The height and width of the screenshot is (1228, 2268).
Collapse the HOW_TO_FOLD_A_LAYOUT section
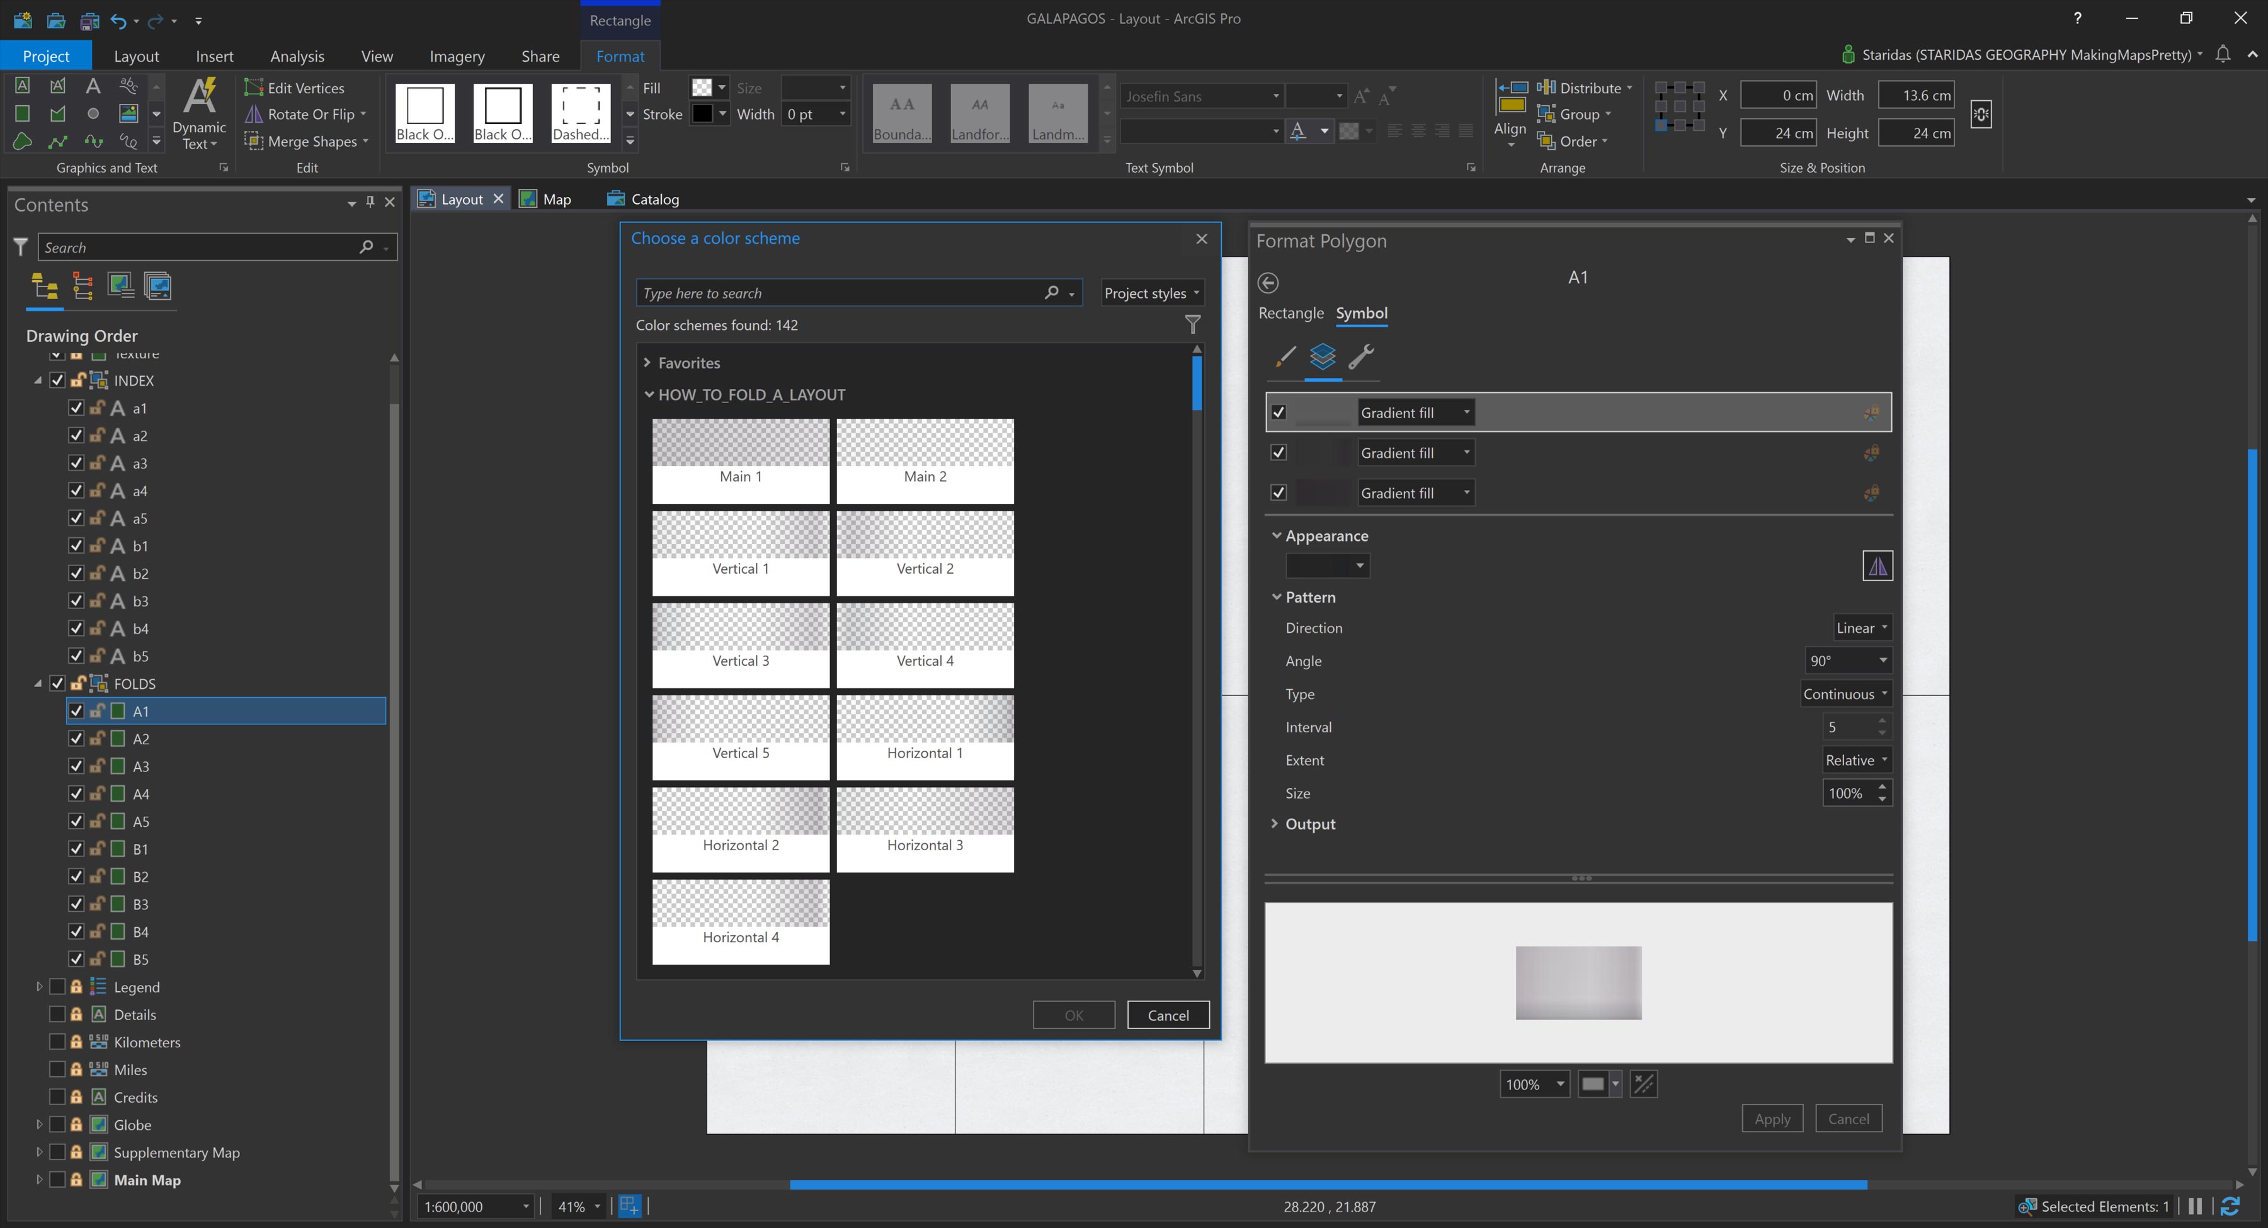(649, 394)
